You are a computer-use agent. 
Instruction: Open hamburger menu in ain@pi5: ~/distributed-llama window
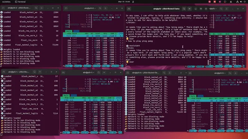pyautogui.click(x=189, y=9)
